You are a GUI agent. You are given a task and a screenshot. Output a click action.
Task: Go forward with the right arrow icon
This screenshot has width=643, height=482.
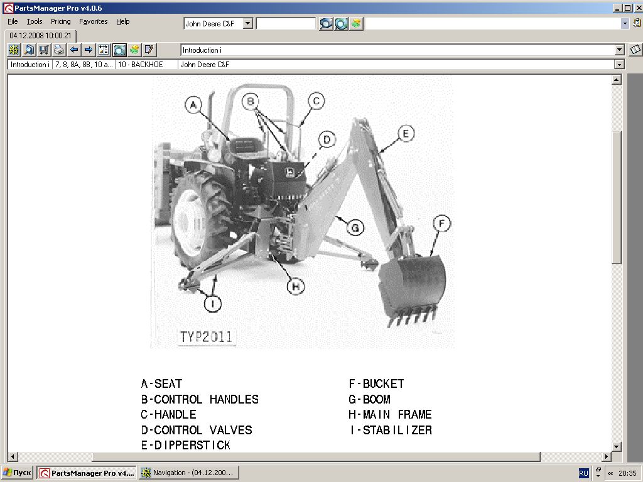[x=89, y=50]
